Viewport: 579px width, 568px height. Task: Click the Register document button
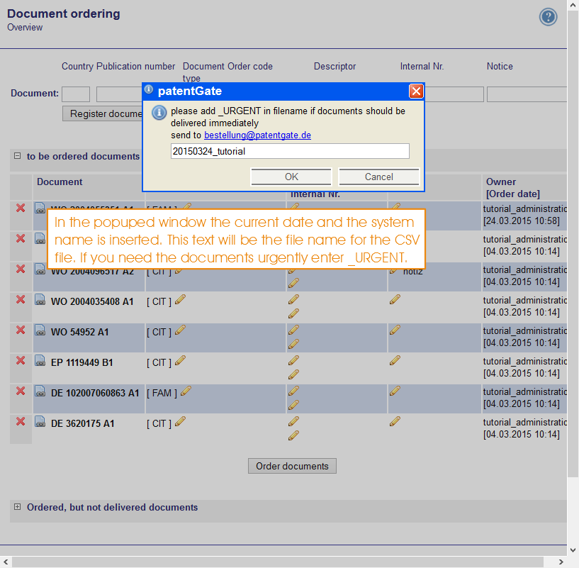tap(103, 113)
